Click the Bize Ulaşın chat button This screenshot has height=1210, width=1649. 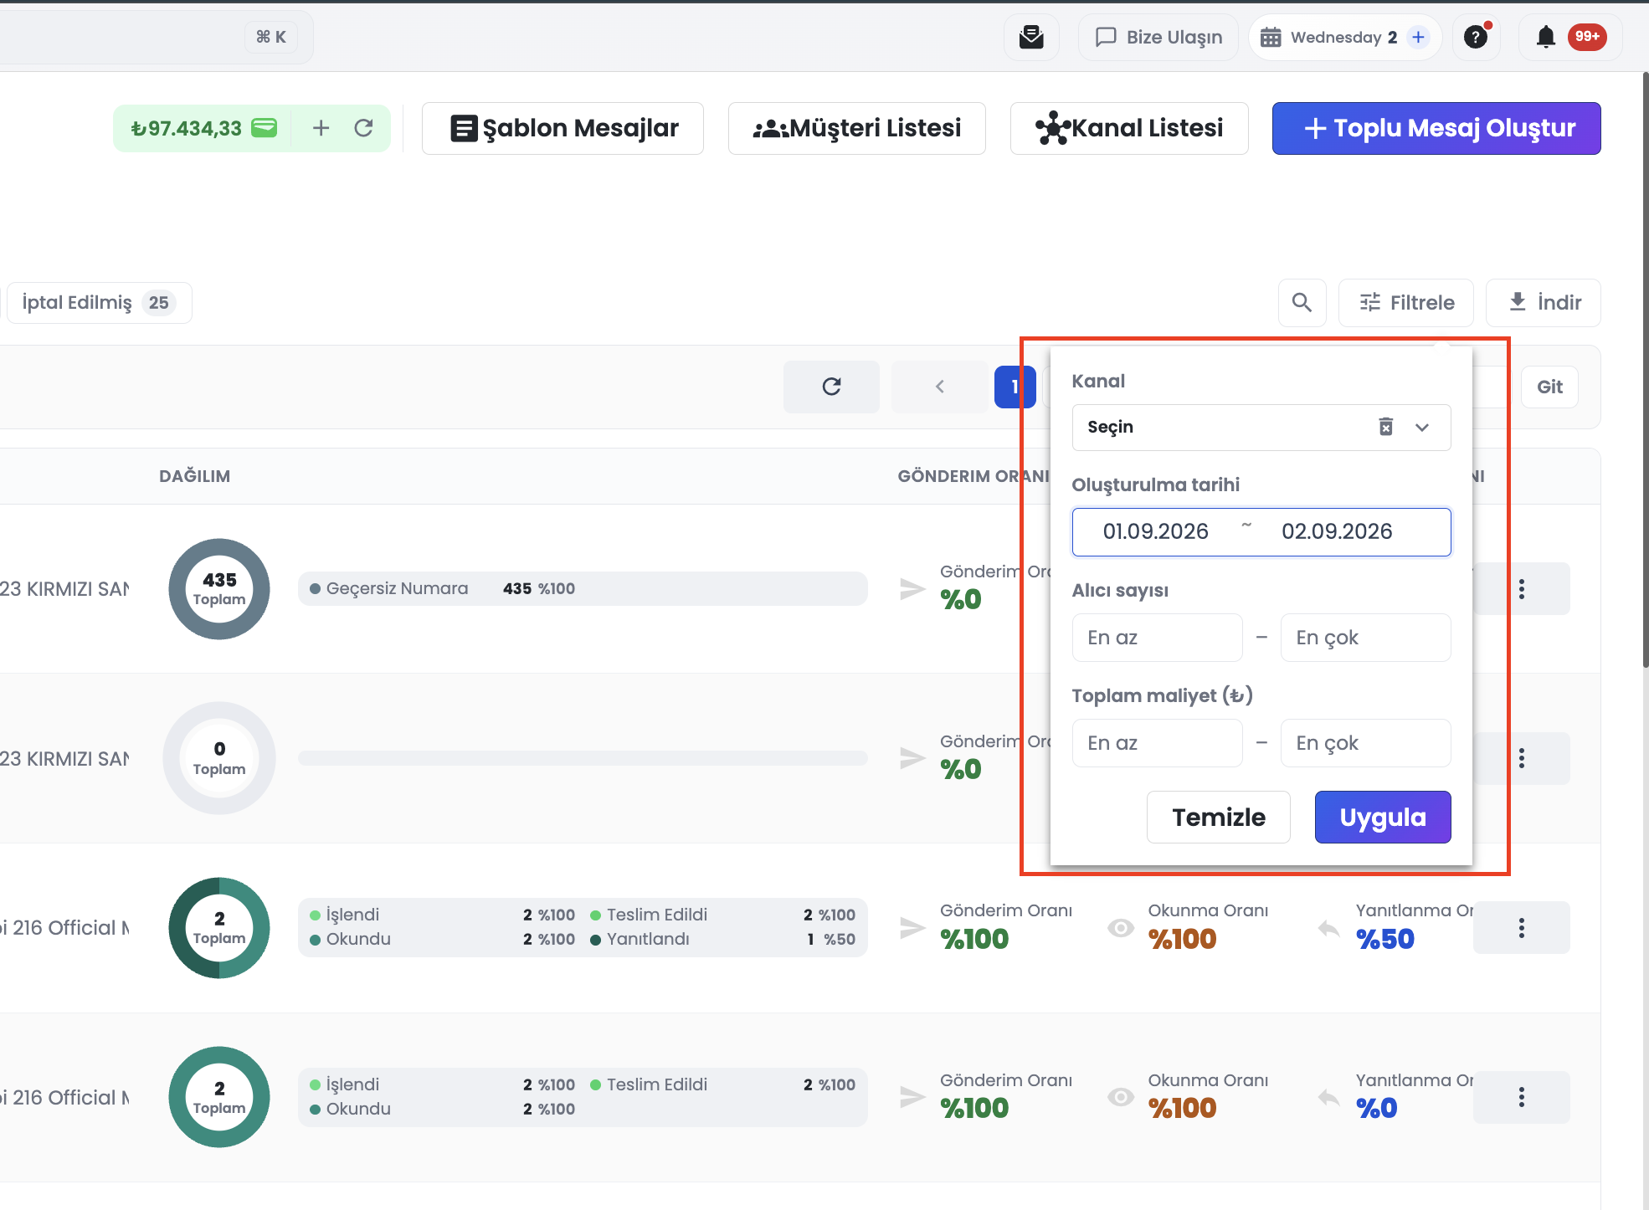(1158, 37)
